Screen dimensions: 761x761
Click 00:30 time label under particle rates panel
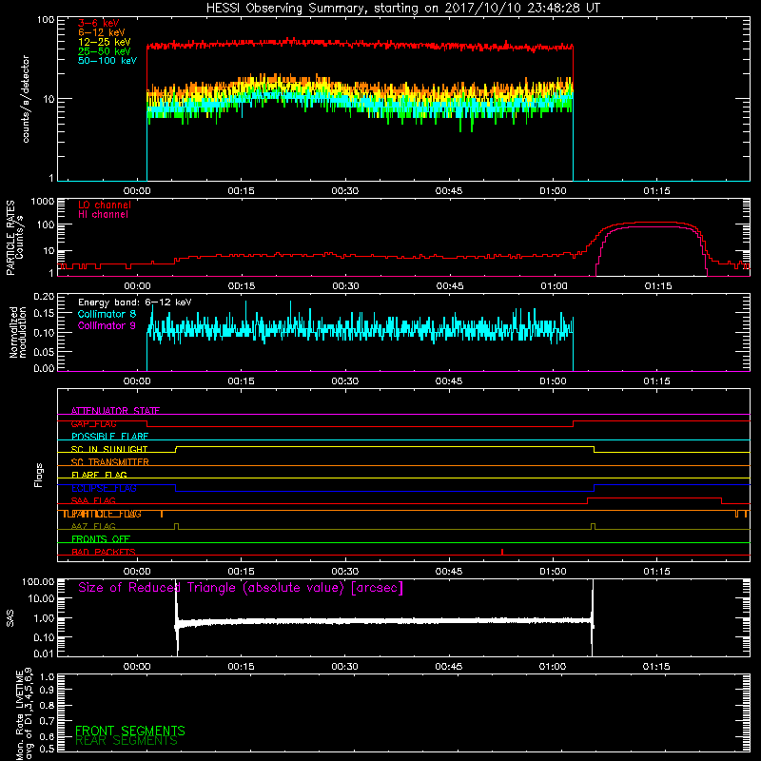345,286
